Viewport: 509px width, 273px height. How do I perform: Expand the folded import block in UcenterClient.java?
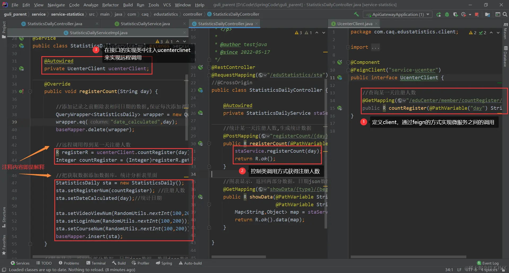(348, 47)
